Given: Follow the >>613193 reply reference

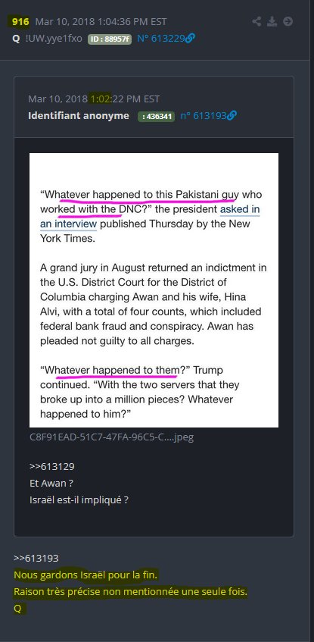Looking at the screenshot, I should (x=36, y=558).
